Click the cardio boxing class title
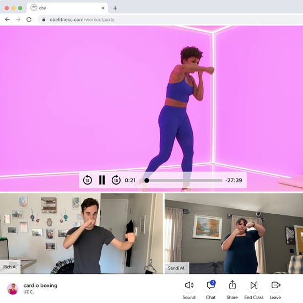This screenshot has height=303, width=303. [40, 285]
